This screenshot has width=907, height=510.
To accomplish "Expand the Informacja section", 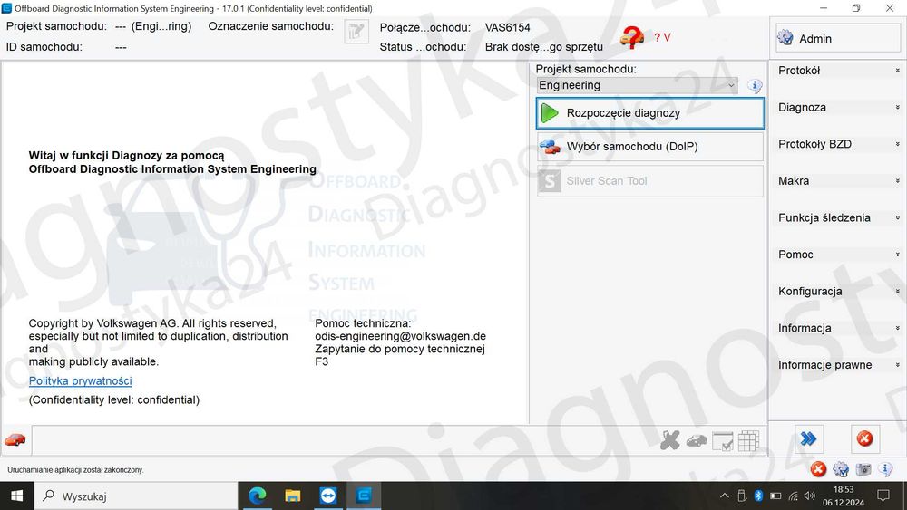I will pyautogui.click(x=837, y=328).
